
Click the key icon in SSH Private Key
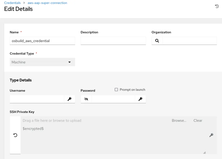[x=211, y=135]
